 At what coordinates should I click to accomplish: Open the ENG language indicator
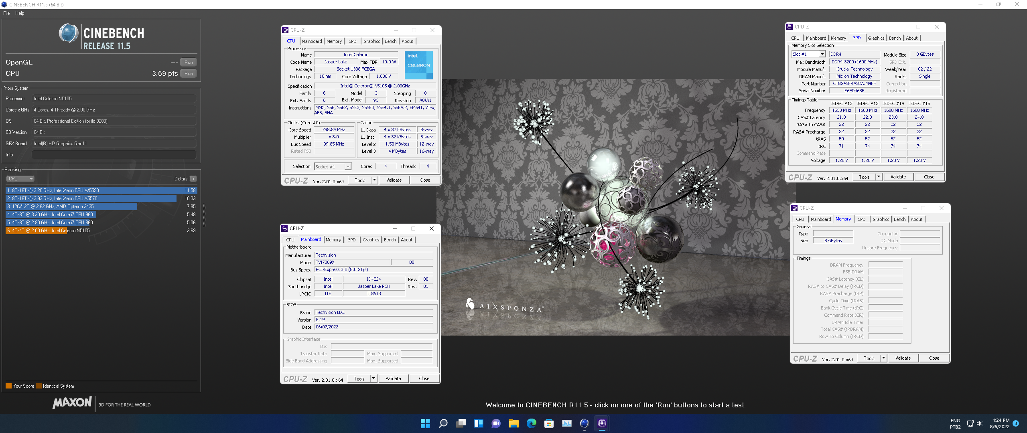click(955, 423)
